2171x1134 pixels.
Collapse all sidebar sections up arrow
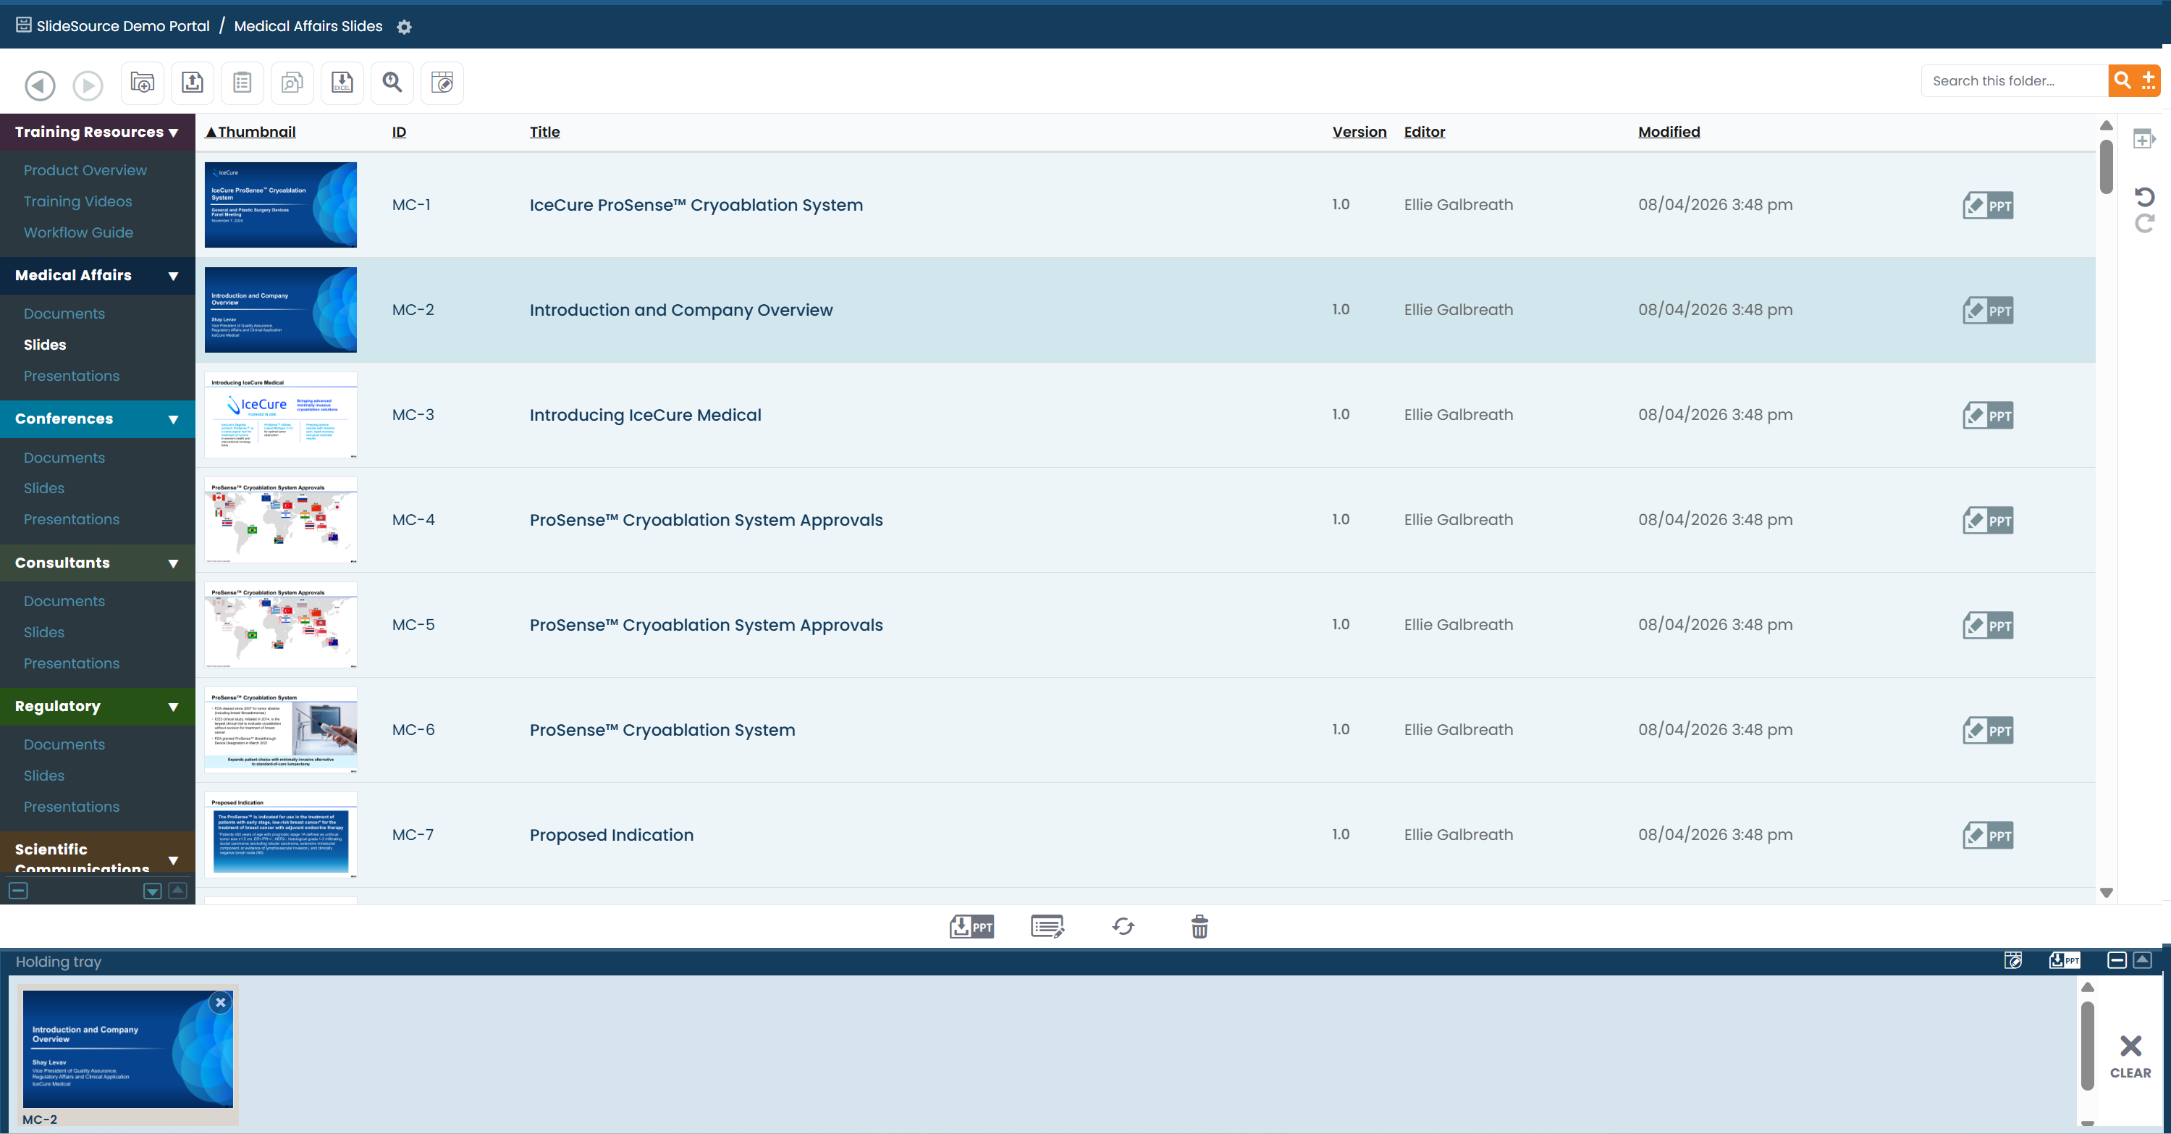(x=178, y=891)
